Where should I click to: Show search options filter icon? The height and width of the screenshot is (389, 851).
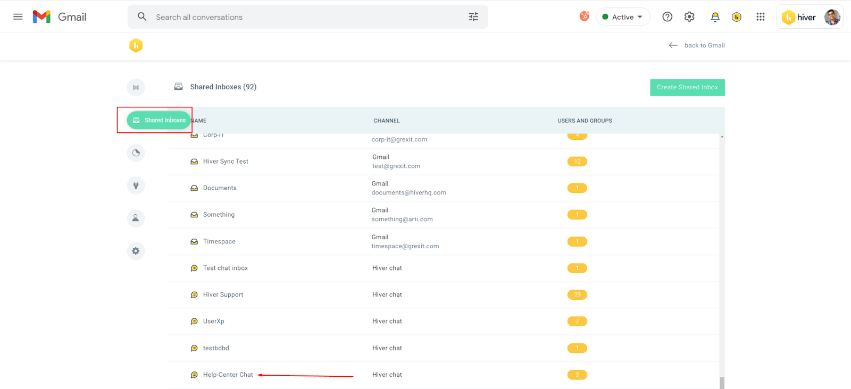(x=473, y=17)
